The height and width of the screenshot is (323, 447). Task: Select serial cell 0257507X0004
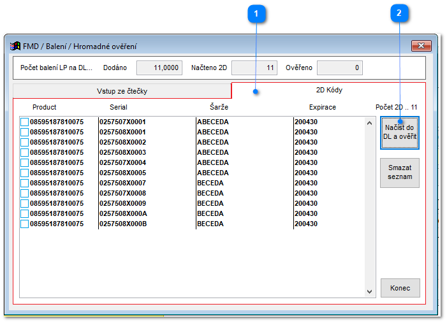click(x=122, y=162)
